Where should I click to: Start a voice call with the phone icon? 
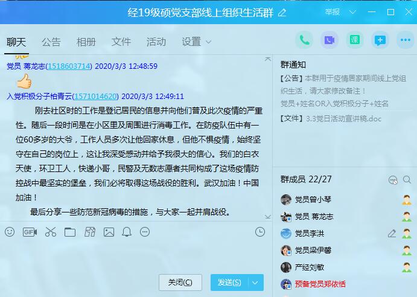[x=304, y=40]
